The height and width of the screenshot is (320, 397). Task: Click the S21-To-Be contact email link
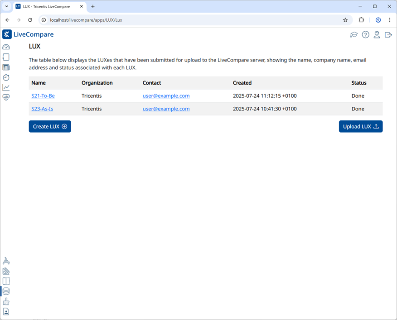click(x=166, y=96)
